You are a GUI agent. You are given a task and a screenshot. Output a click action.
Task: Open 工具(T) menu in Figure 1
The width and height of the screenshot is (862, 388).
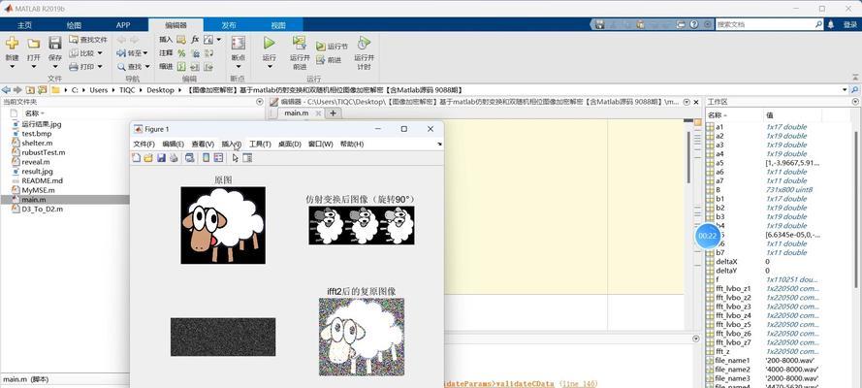coord(260,144)
